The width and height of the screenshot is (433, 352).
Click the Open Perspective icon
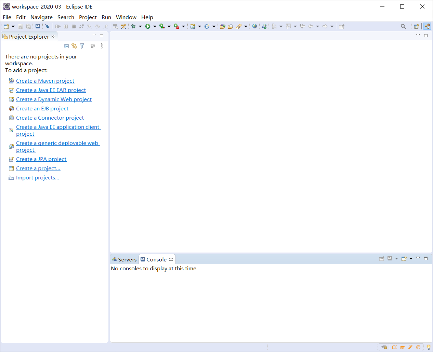point(416,26)
